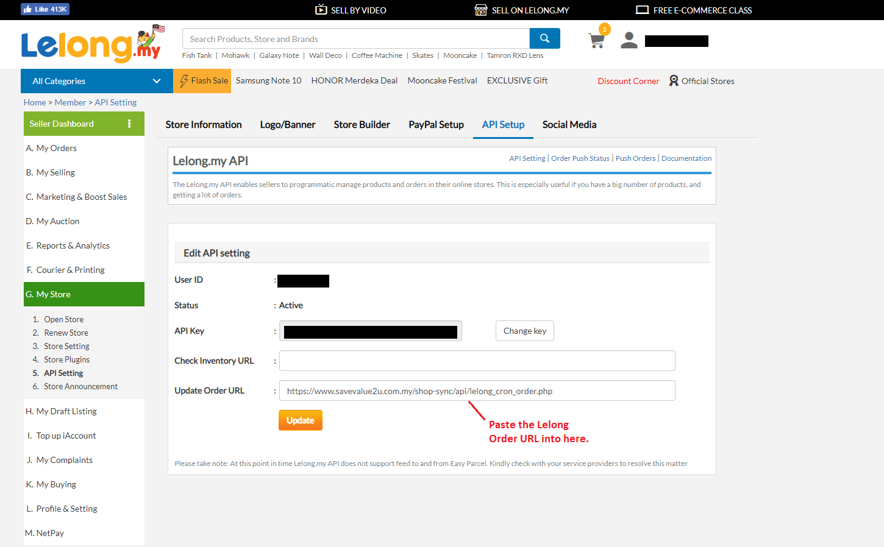Focus the Update Order URL field

pyautogui.click(x=477, y=390)
